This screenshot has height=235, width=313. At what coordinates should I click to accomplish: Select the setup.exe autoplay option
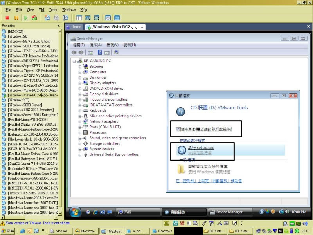(230, 150)
